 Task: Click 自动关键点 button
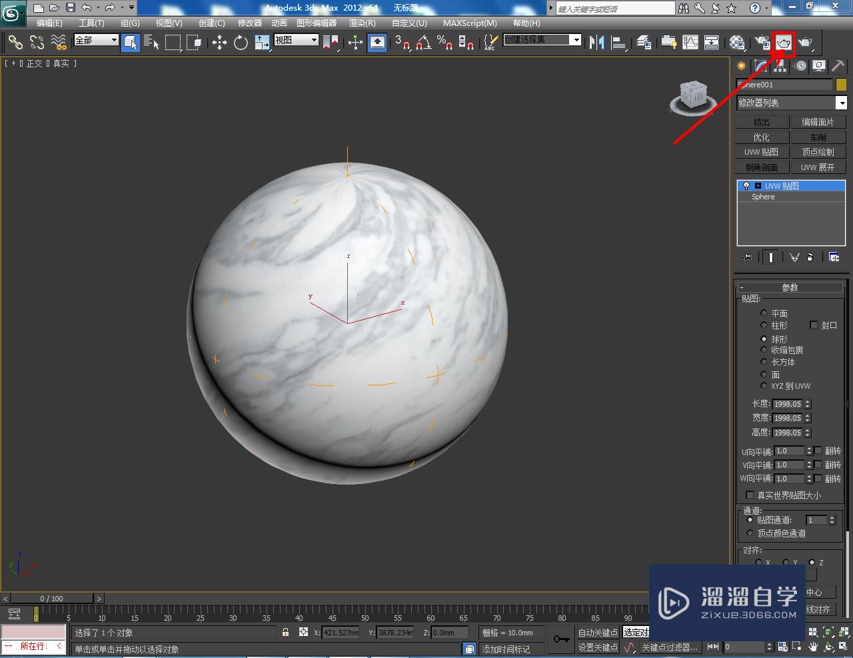click(598, 633)
